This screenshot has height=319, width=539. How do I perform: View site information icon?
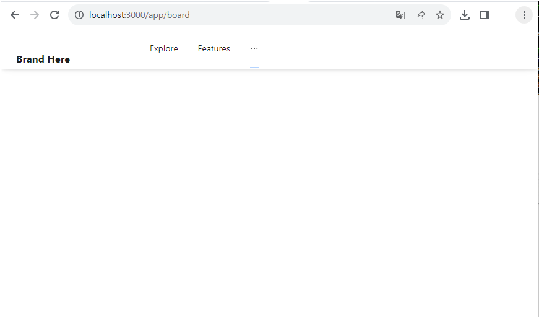tap(79, 15)
